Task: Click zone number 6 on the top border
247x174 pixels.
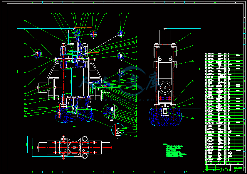Action: pos(113,2)
